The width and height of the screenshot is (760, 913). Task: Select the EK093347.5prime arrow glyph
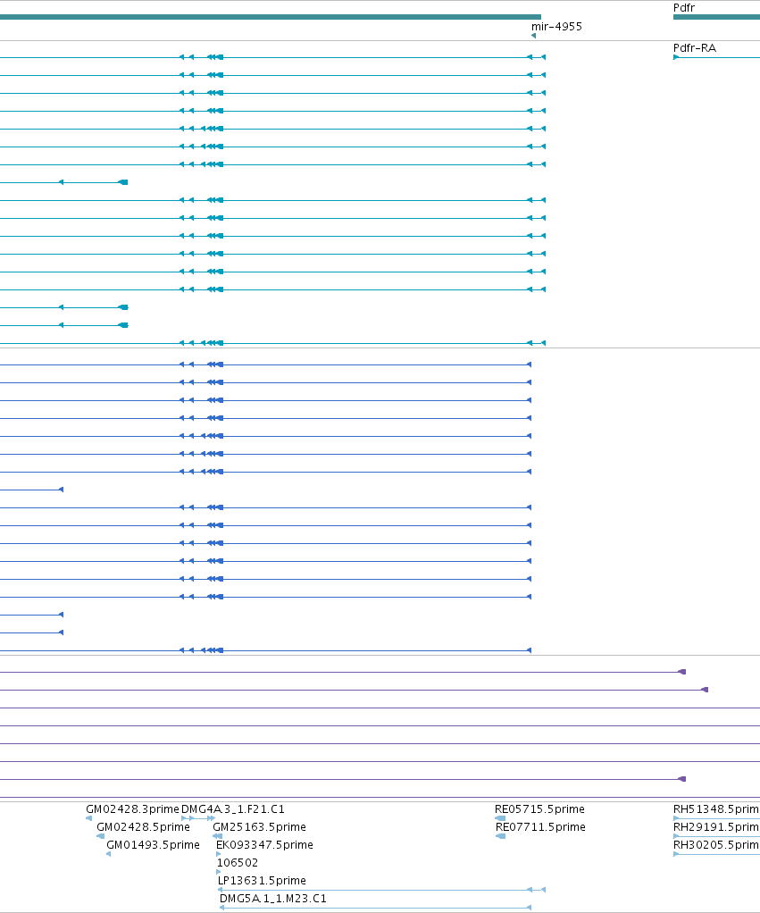click(218, 854)
